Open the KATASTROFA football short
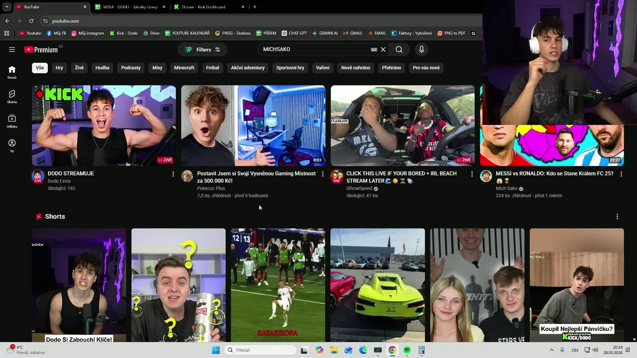 [278, 285]
